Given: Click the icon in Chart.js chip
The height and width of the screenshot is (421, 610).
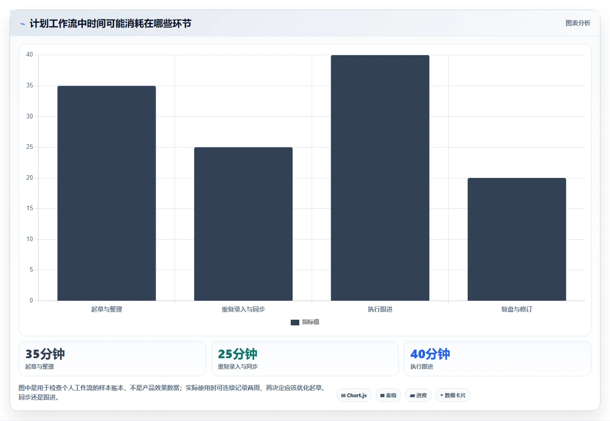Looking at the screenshot, I should pos(343,396).
